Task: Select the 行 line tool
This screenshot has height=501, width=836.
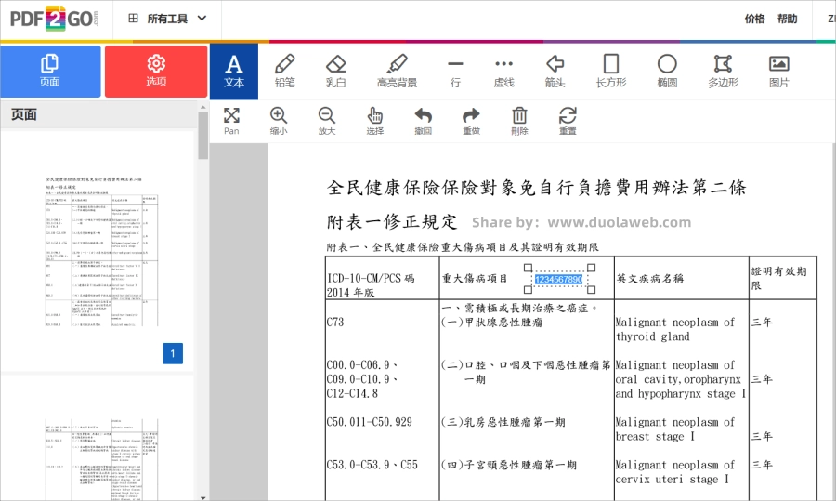Action: coord(455,72)
